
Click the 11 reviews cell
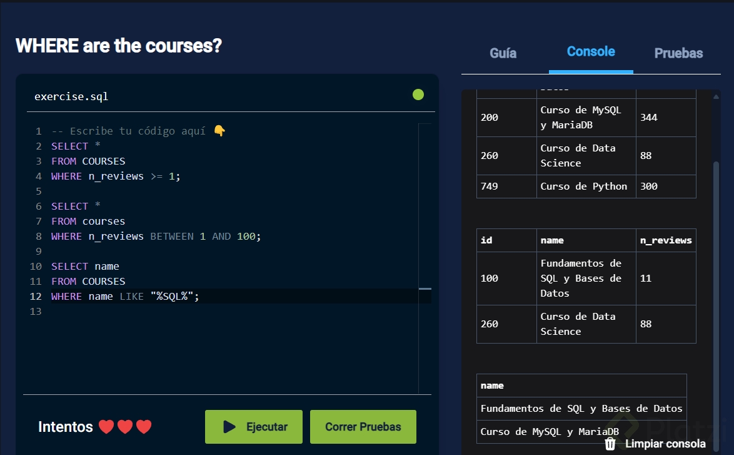(x=666, y=279)
